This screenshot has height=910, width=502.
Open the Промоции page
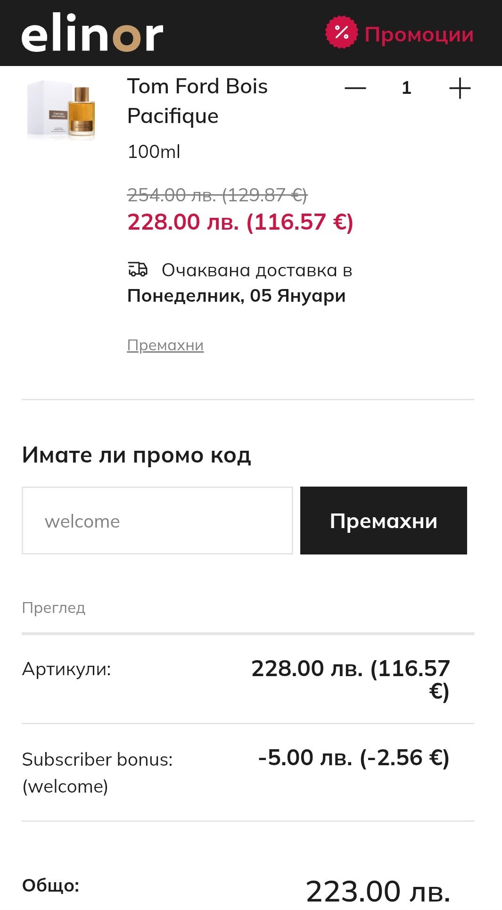tap(419, 34)
